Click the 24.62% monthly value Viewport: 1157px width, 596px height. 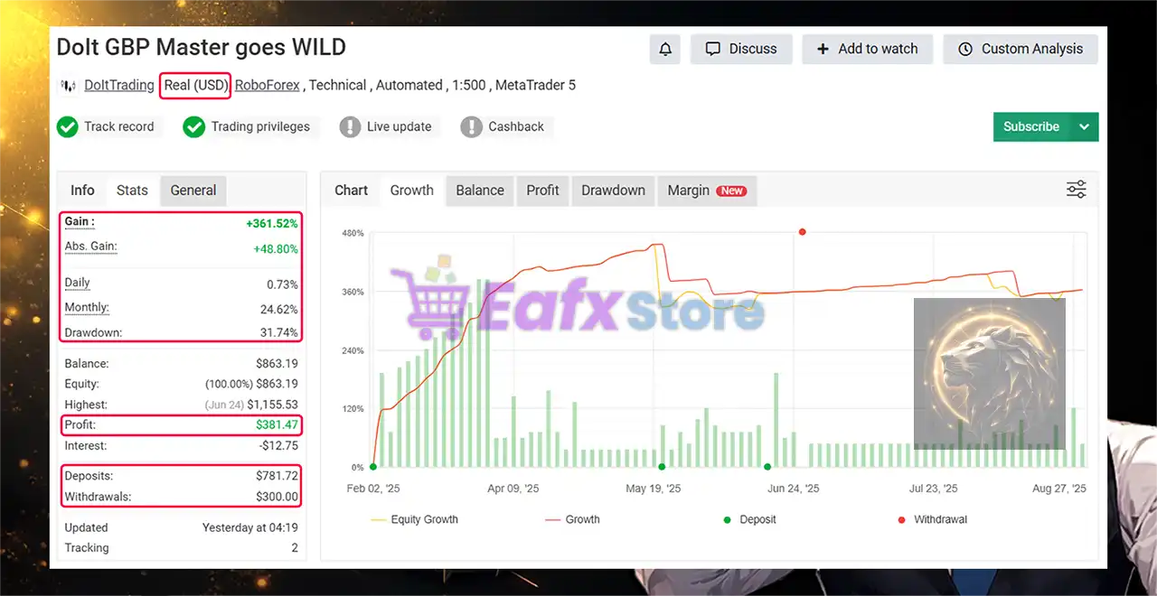click(x=279, y=309)
